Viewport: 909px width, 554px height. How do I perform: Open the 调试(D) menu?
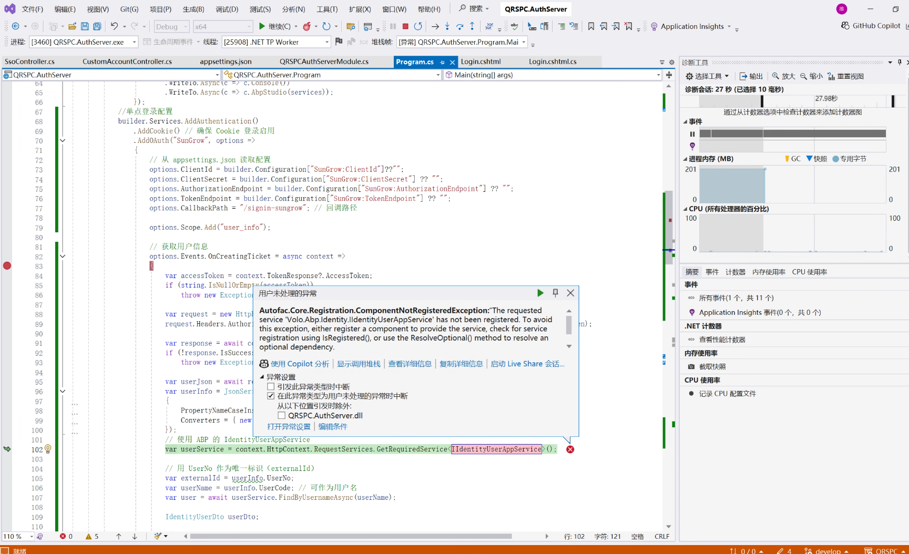click(227, 9)
